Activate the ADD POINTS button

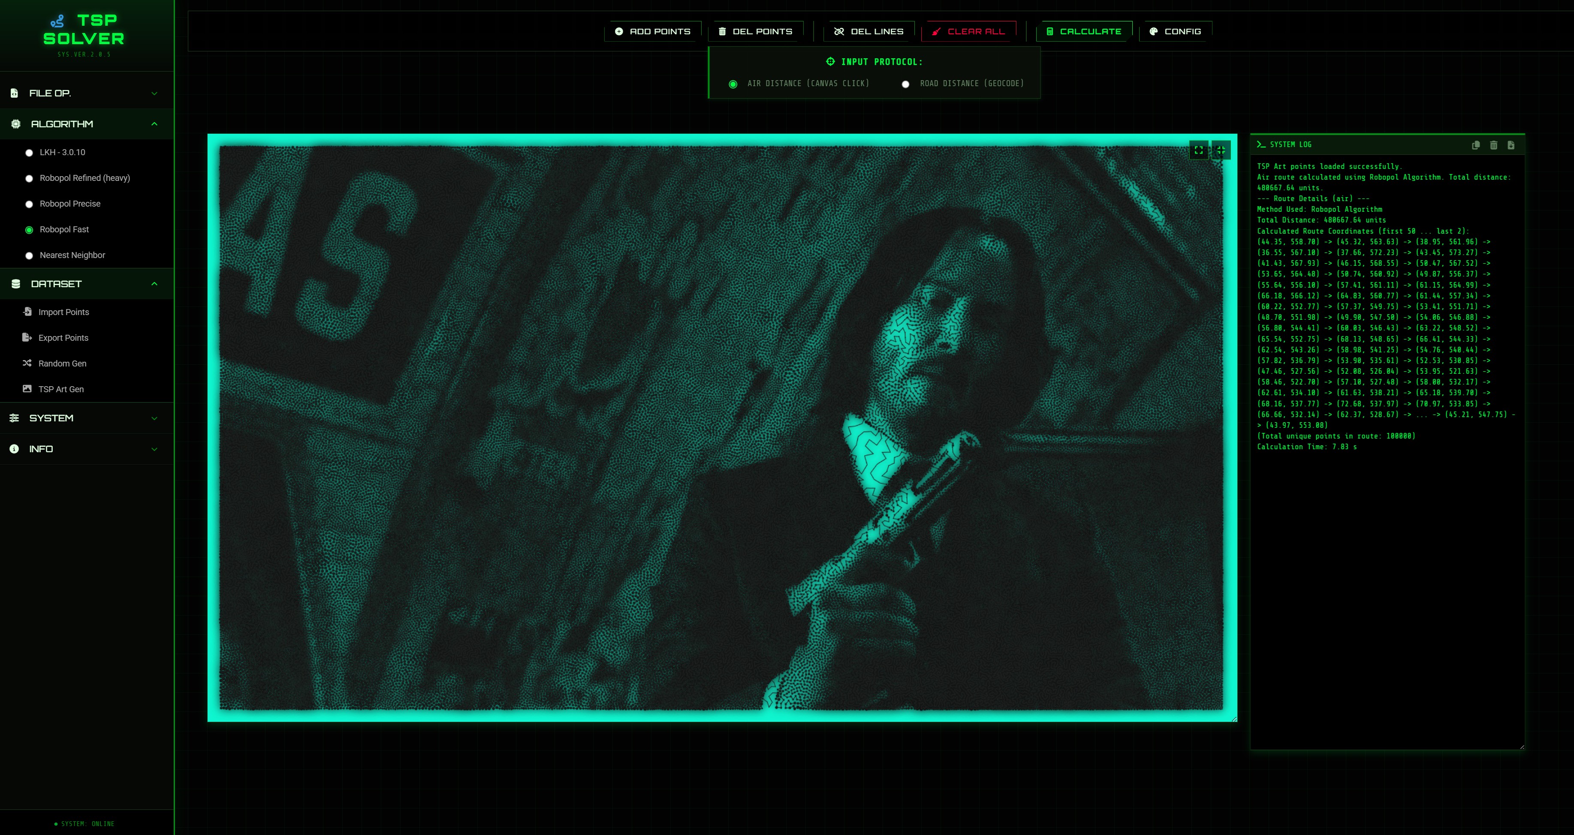click(653, 31)
